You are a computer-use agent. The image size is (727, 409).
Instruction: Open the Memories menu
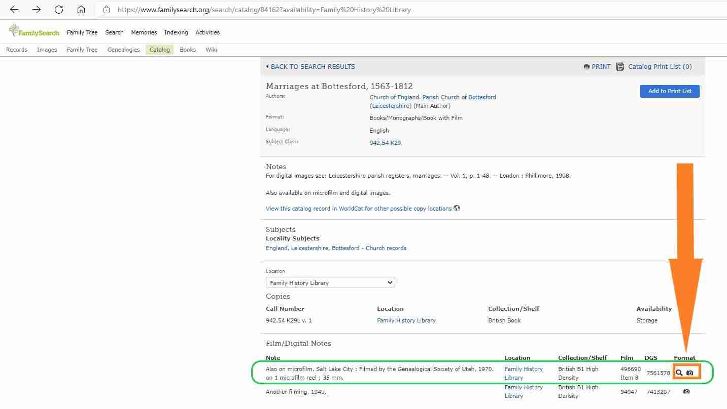(144, 32)
